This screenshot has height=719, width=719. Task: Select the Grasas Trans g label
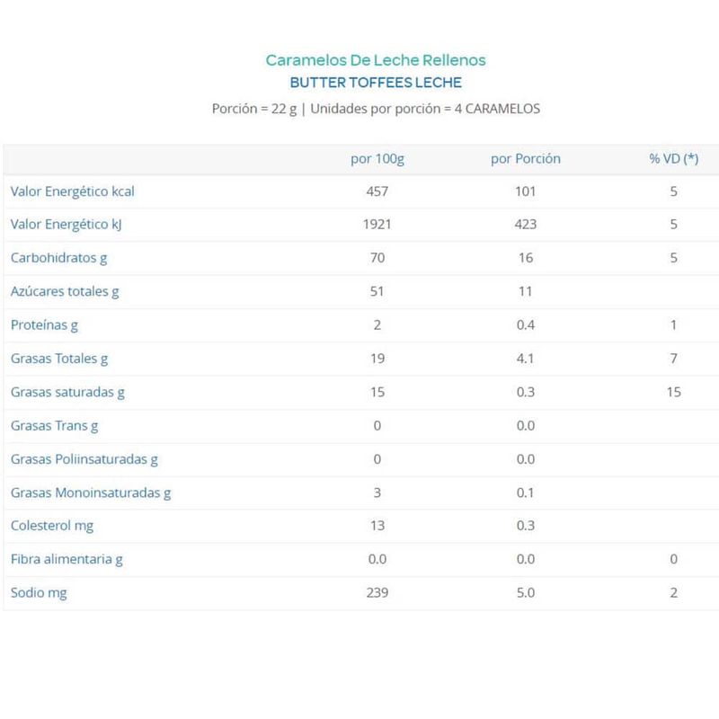click(x=54, y=425)
